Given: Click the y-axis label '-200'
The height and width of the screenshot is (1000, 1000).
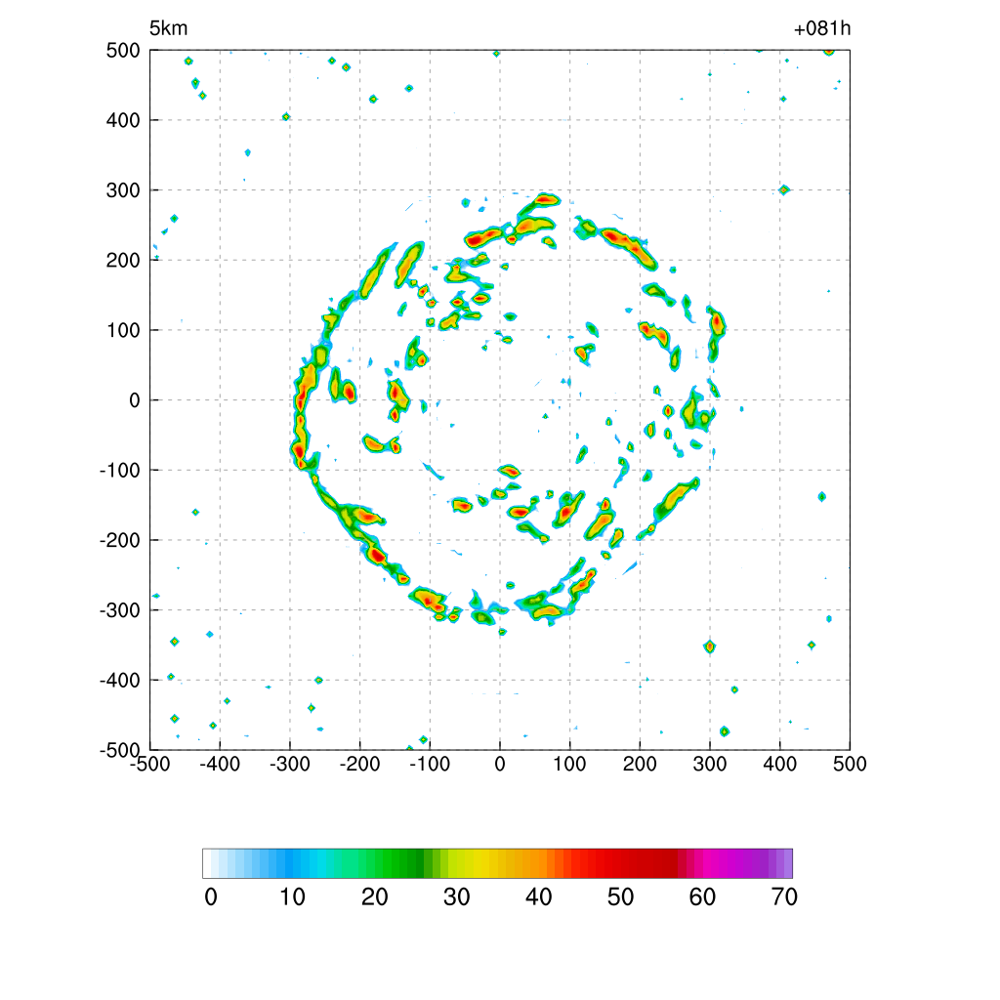Looking at the screenshot, I should coord(120,540).
